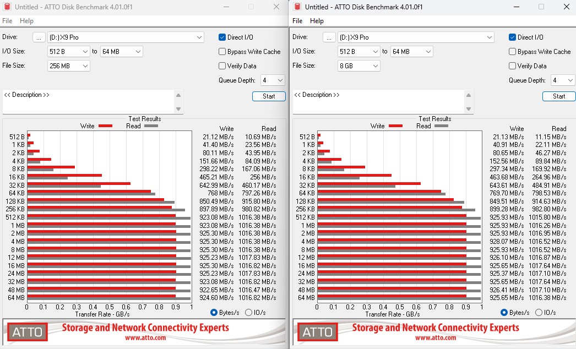
Task: Click 1017.83 MB/s read value for 12 MB
Action: point(257,258)
